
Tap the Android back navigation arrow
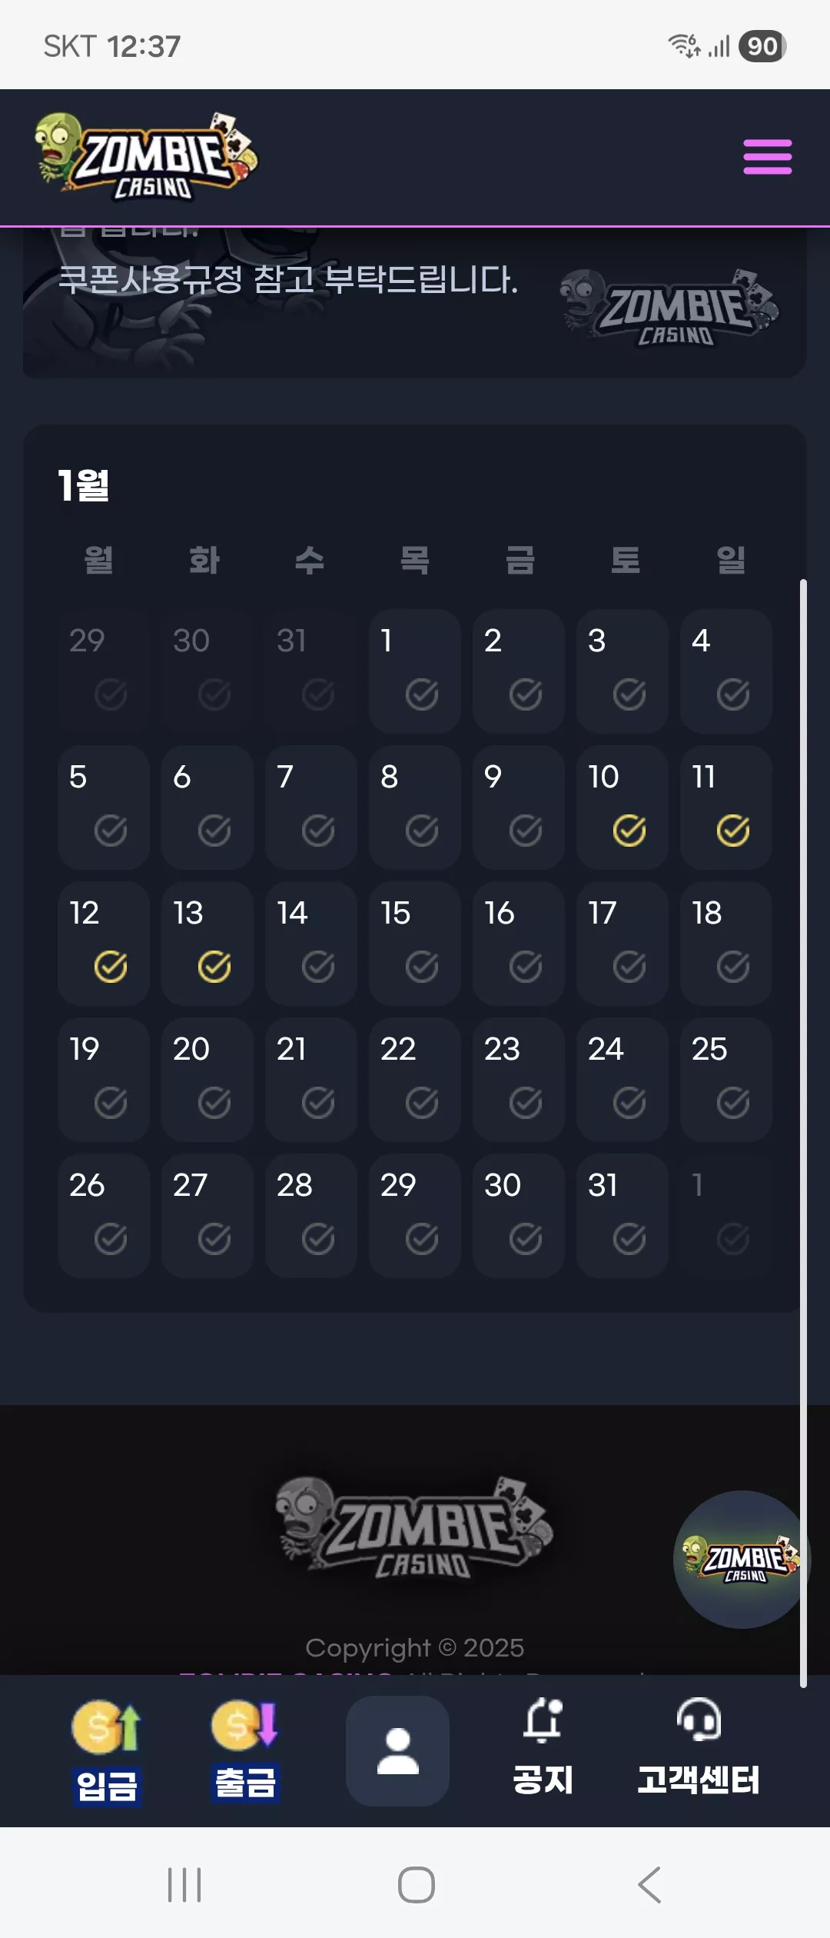click(x=649, y=1884)
